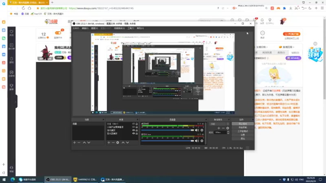
Task: Open Douyu 客服 headset sidebar icon
Action: tap(11, 169)
